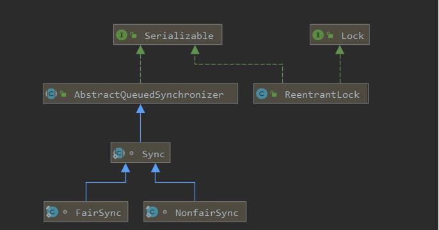Select the Lock interface node
439x230 pixels.
tap(340, 34)
